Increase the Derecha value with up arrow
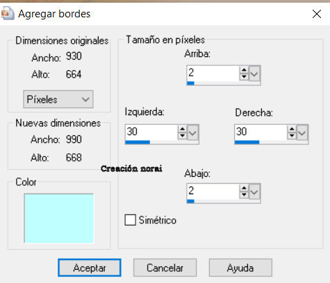The height and width of the screenshot is (283, 330). (292, 129)
